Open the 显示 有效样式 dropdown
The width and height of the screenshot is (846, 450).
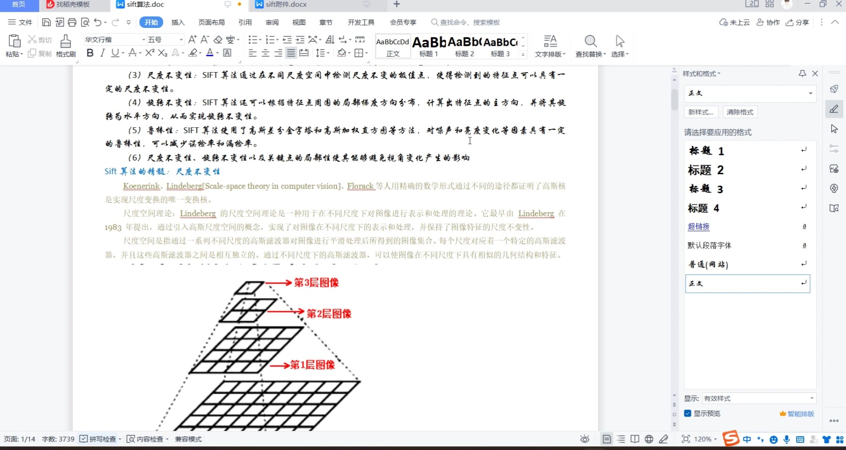(811, 398)
